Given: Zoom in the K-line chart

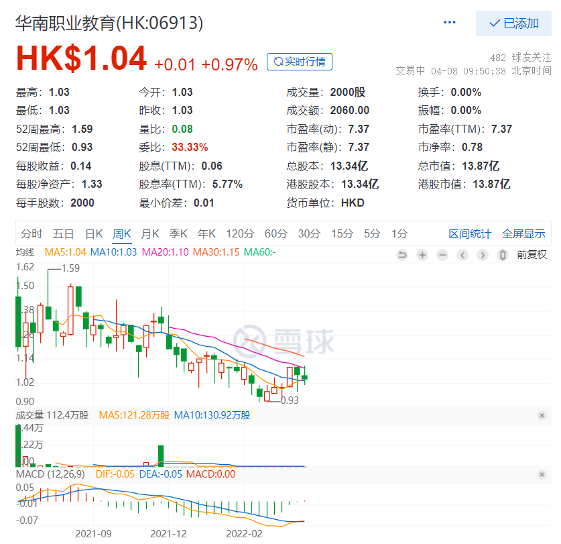Looking at the screenshot, I should [422, 255].
